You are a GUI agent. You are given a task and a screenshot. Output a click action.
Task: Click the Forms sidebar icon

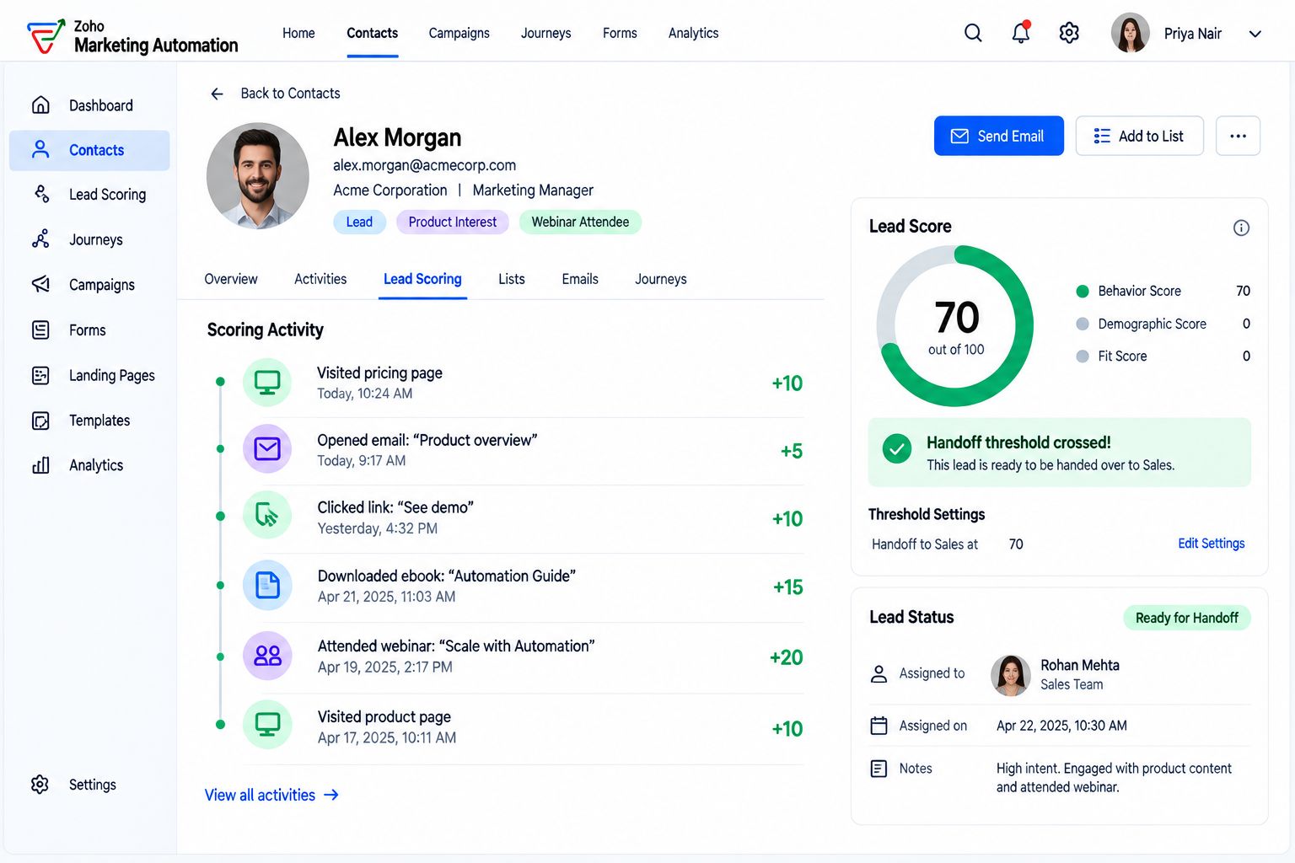click(x=40, y=330)
